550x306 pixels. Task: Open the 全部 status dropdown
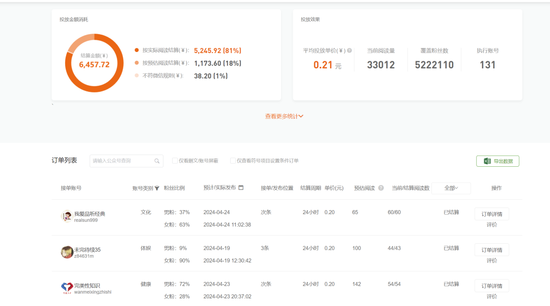(x=451, y=188)
